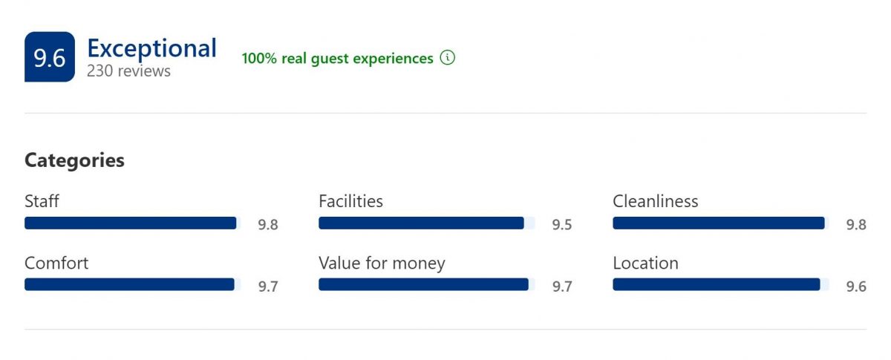The width and height of the screenshot is (891, 360).
Task: Click the Value for money rating bar
Action: (x=426, y=284)
